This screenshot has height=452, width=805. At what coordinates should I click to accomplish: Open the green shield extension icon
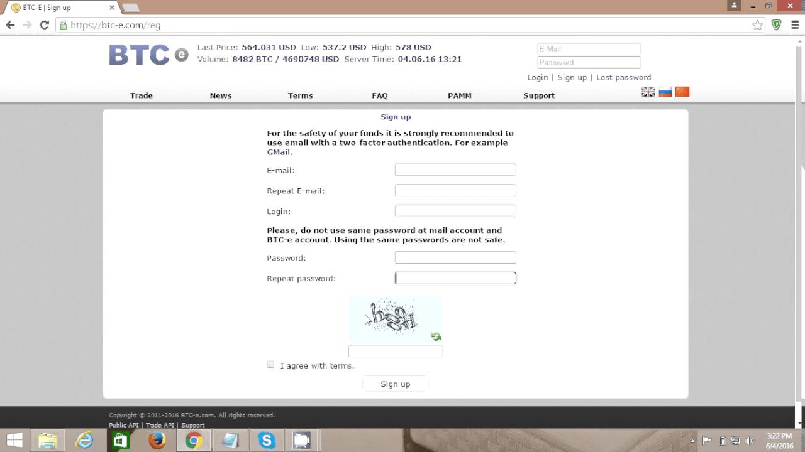pos(777,25)
